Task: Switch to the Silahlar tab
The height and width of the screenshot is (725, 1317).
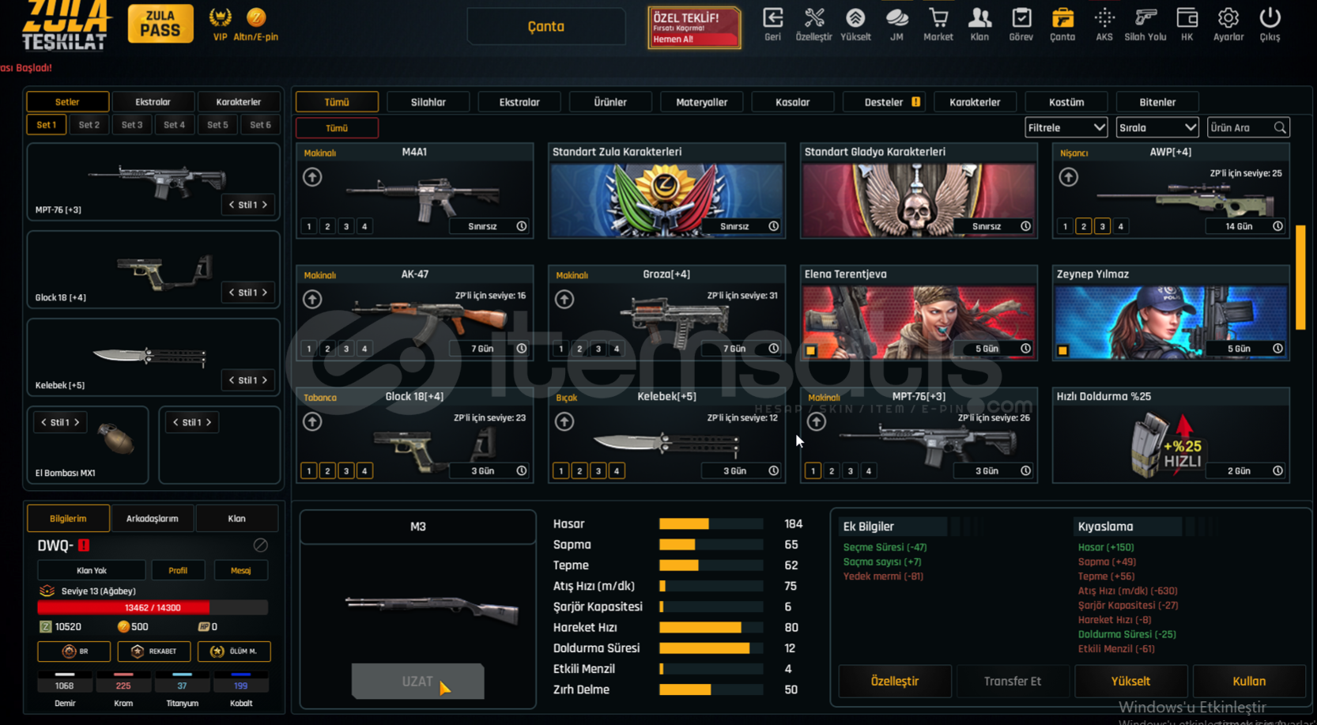Action: pyautogui.click(x=428, y=102)
